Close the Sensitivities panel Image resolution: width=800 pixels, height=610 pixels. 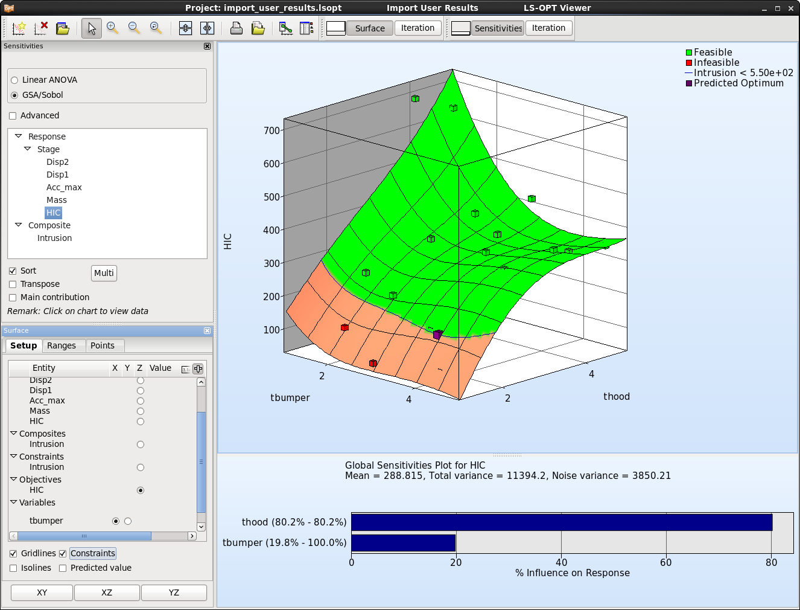pyautogui.click(x=207, y=46)
